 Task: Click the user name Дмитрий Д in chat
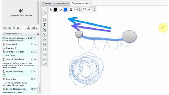(x=11, y=44)
